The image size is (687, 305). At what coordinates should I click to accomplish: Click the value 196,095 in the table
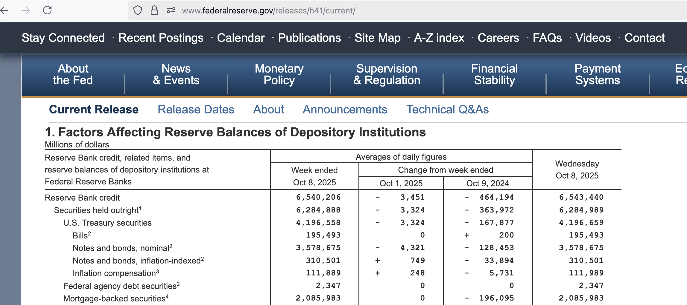[x=496, y=298]
